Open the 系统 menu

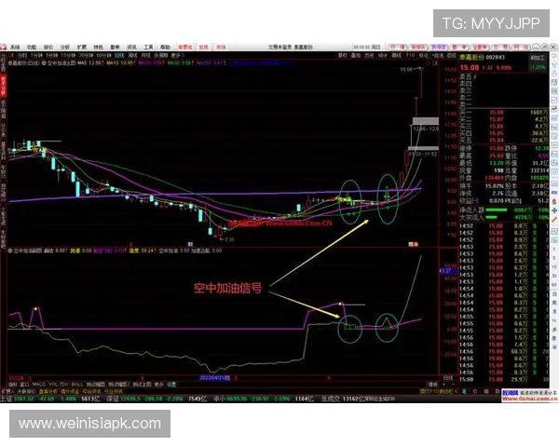point(14,46)
